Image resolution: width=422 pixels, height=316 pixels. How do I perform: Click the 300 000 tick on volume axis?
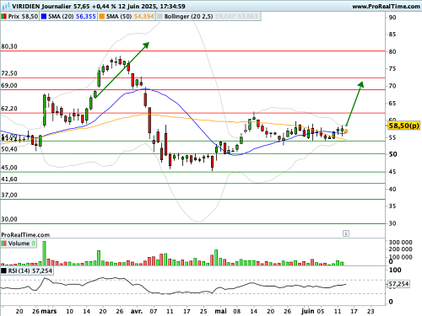click(400, 242)
